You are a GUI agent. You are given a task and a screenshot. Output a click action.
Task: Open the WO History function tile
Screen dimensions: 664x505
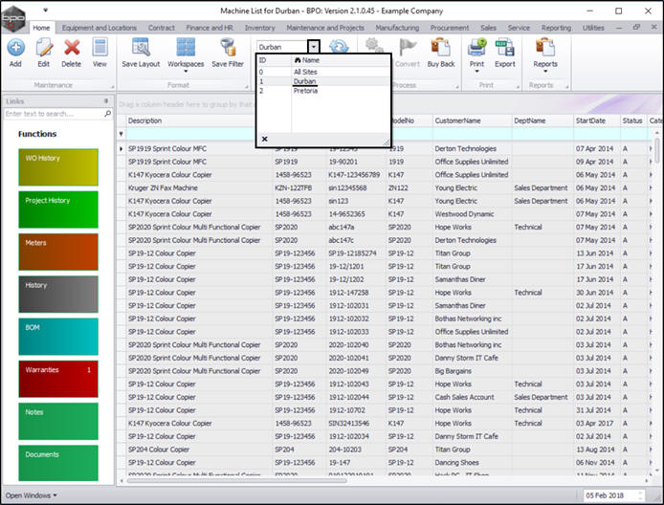(57, 167)
